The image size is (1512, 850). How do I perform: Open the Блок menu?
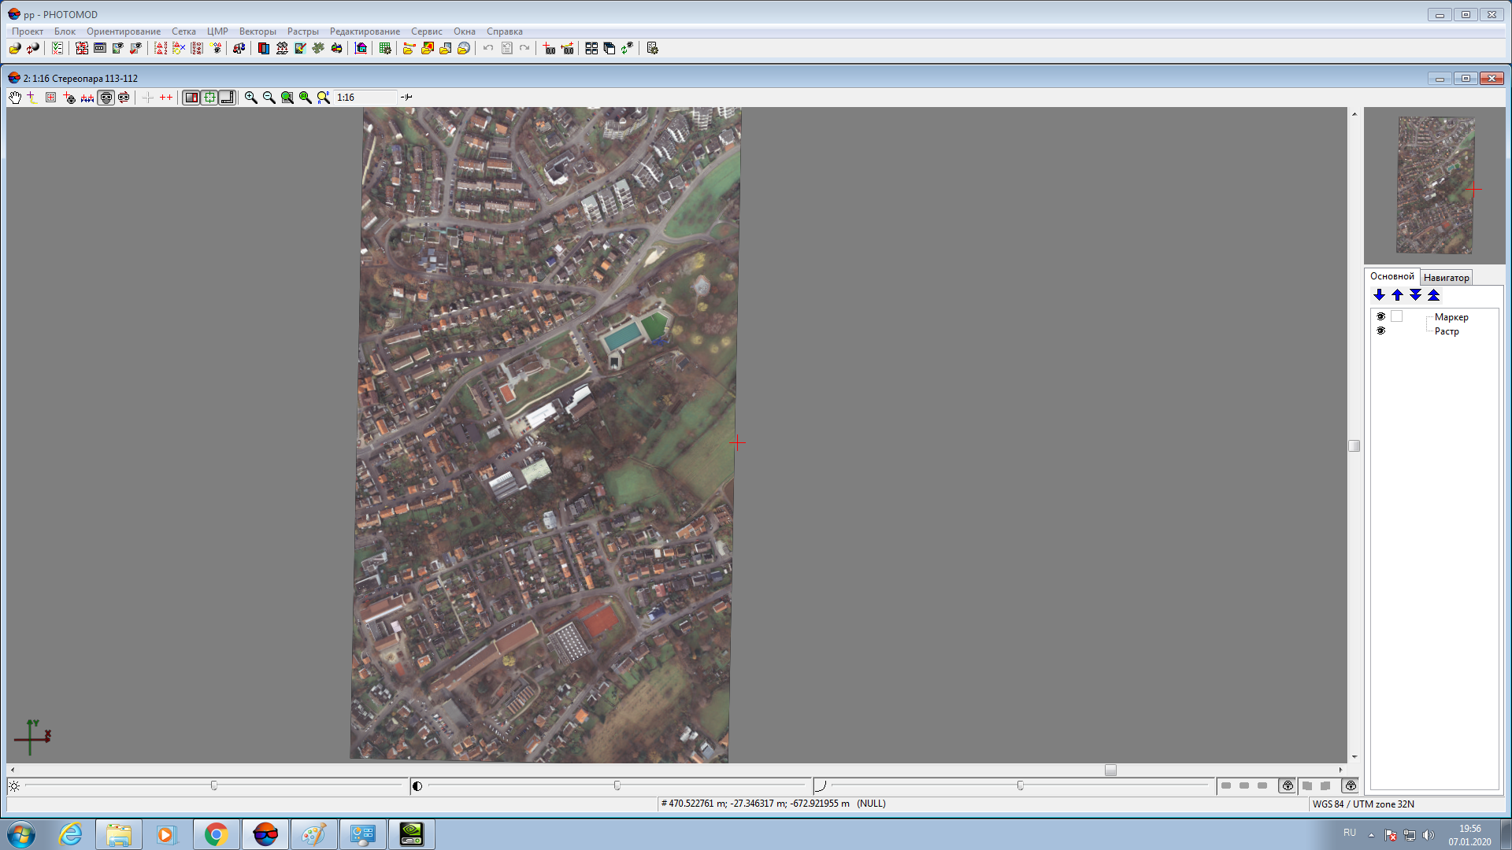65,31
